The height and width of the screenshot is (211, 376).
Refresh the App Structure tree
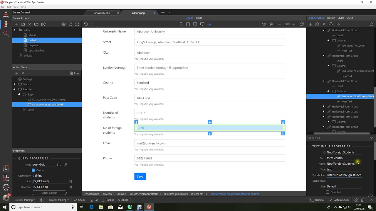tap(371, 24)
